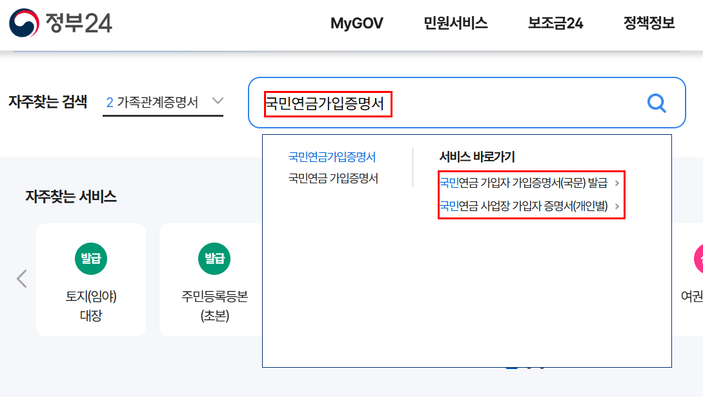Open the 민원서비스 menu
This screenshot has height=400, width=703.
pos(456,23)
